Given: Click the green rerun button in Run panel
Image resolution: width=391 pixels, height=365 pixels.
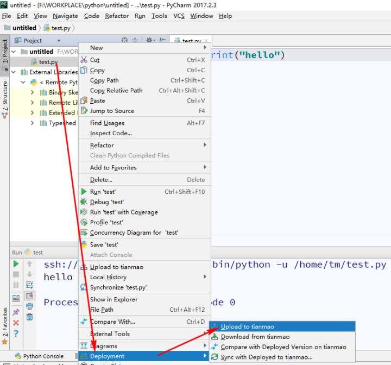Looking at the screenshot, I should (x=16, y=264).
